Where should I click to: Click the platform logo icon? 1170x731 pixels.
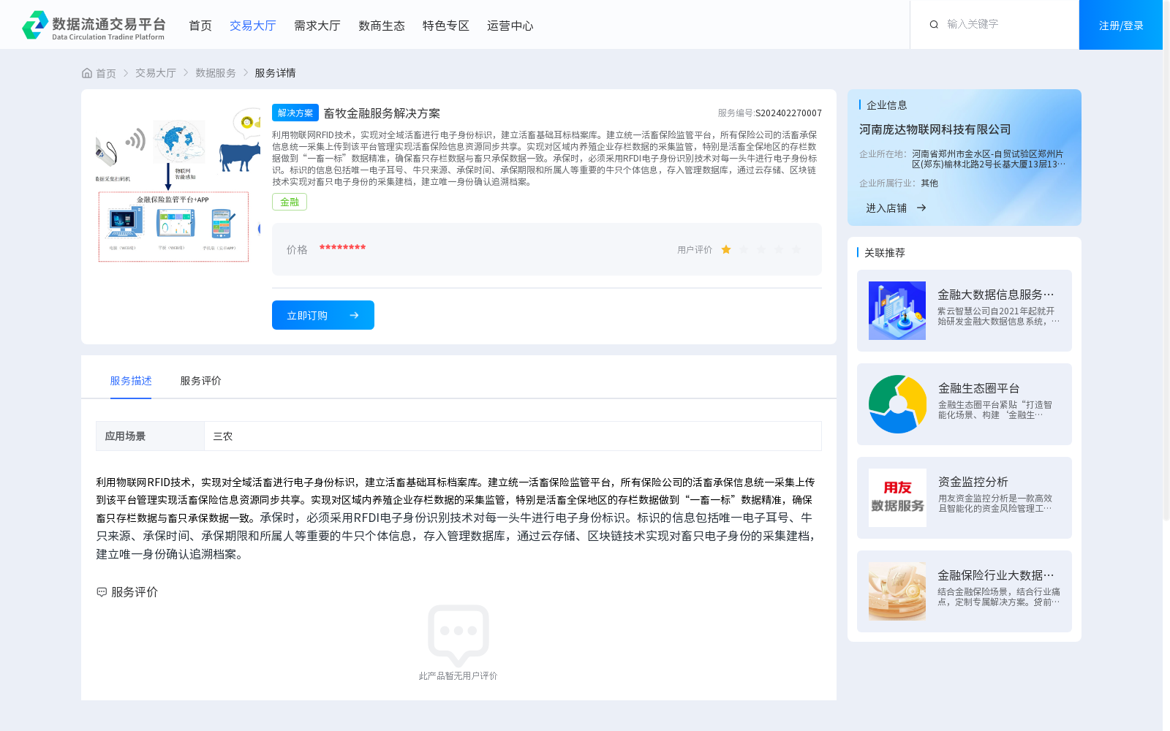coord(35,25)
